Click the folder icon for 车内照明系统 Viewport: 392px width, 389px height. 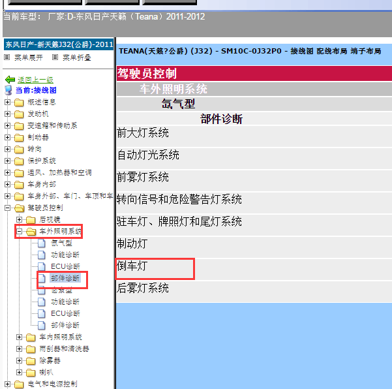click(x=31, y=337)
